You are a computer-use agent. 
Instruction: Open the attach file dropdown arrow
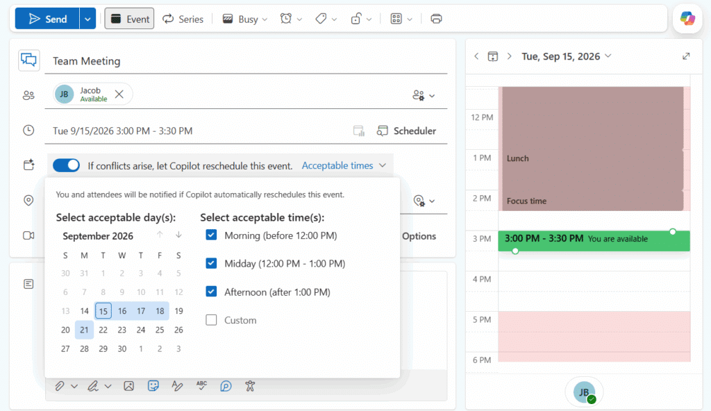coord(74,386)
